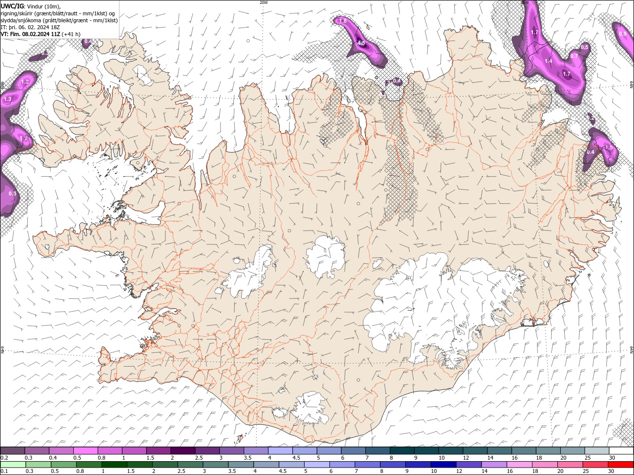Click the '25' label on the lower legend scale
This screenshot has height=475, width=634.
(585, 472)
